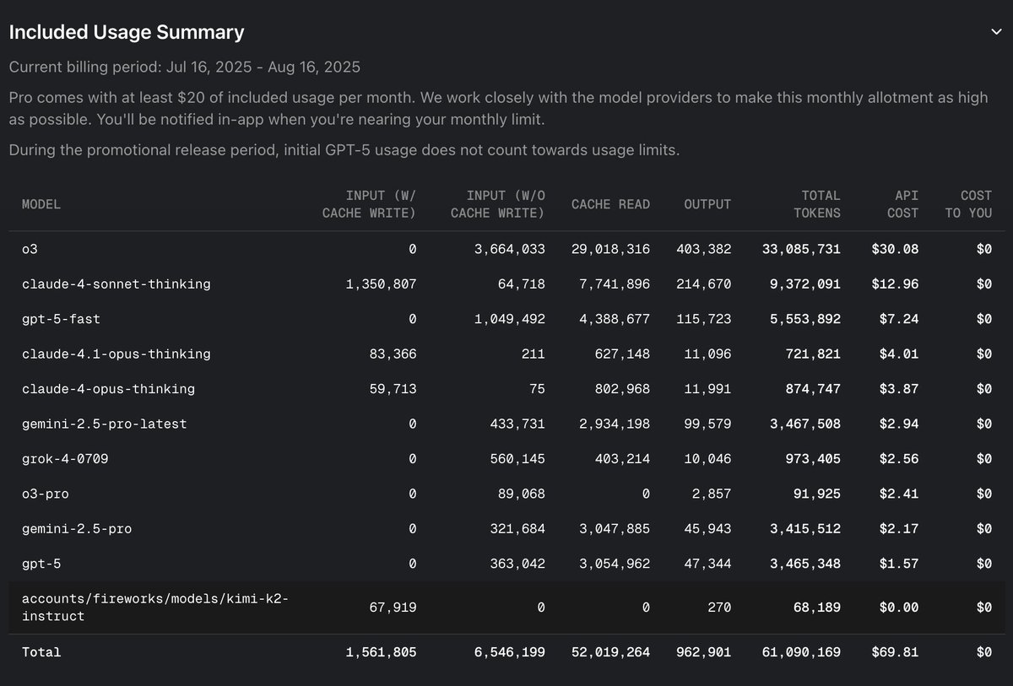
Task: Click the CACHE READ column header
Action: [610, 204]
